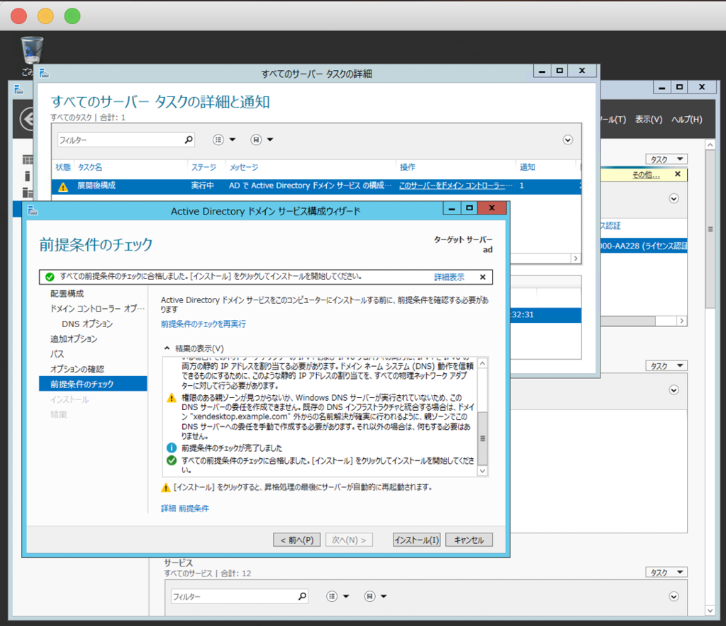Click info icon for 前提条件のチェックが完了しました
Screen dimensions: 726x626
point(172,448)
